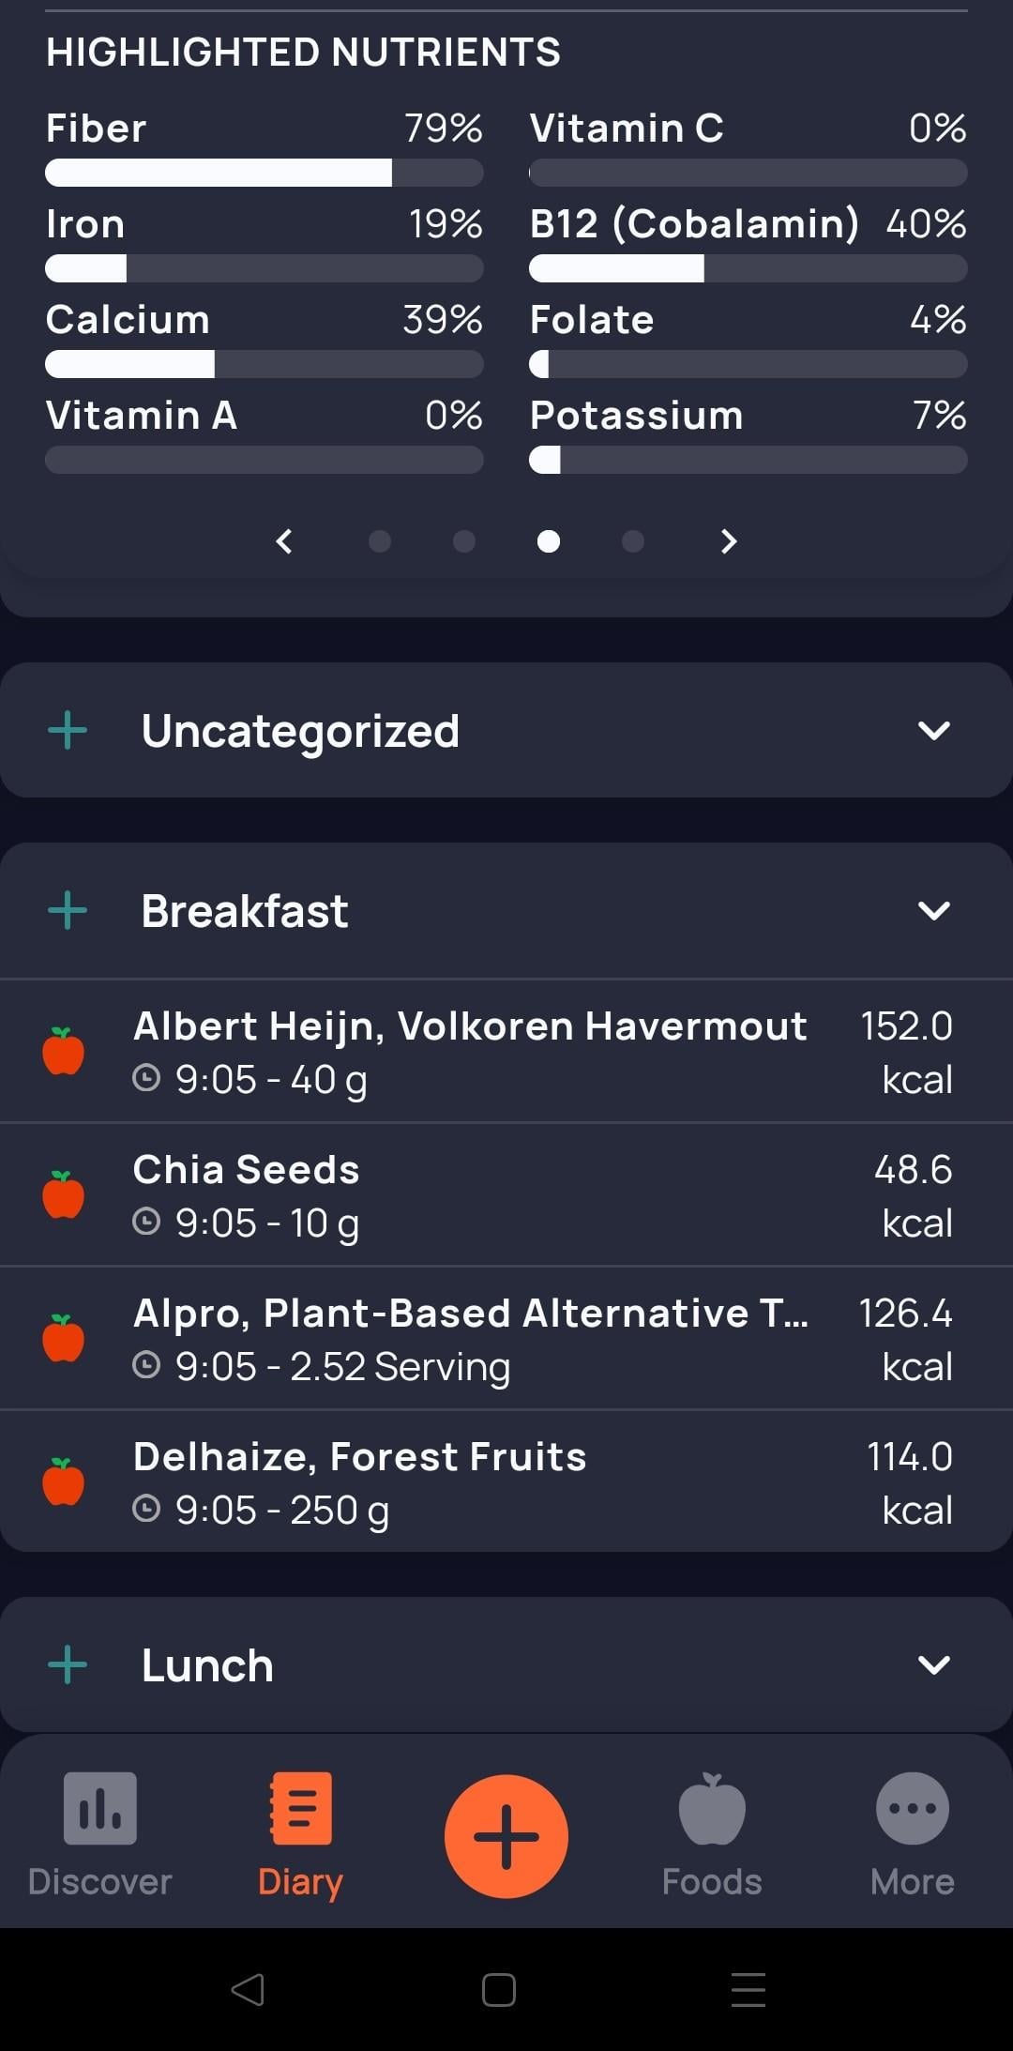This screenshot has width=1013, height=2051.
Task: Open the More menu tab
Action: [x=912, y=1835]
